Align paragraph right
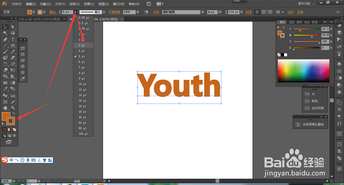344x185 pixels. coord(270,12)
